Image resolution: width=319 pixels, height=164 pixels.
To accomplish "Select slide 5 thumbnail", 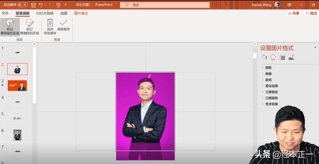I will [x=17, y=118].
